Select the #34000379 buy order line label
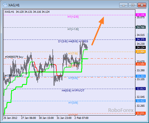 [x=14, y=57]
